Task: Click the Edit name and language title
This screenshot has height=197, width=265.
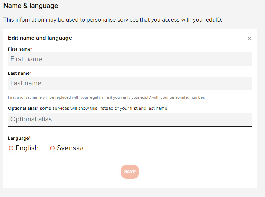Action: tap(40, 38)
